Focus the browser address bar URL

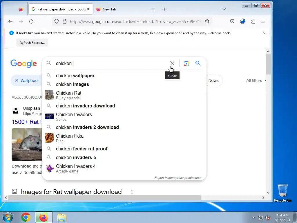tap(136, 21)
